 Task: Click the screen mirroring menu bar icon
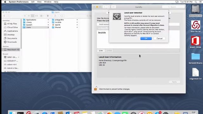pos(177,2)
